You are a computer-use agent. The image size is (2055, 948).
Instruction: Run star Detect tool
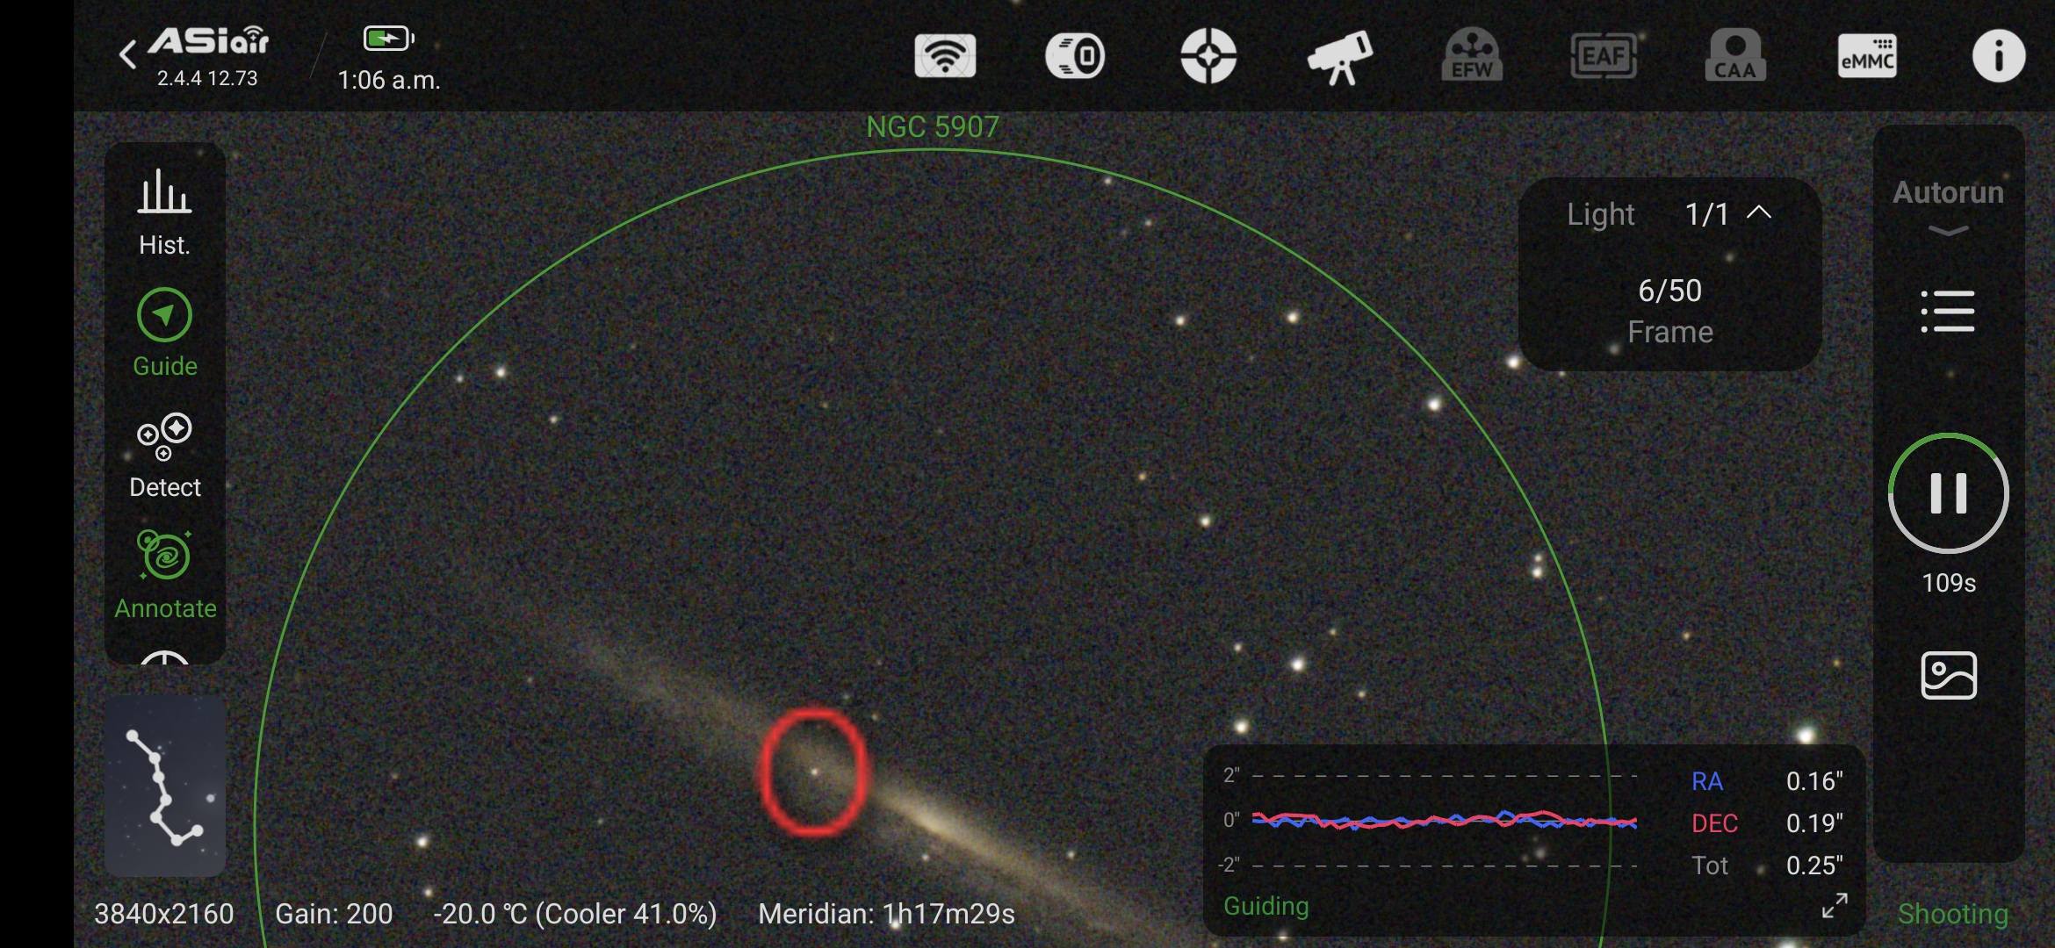[x=164, y=456]
